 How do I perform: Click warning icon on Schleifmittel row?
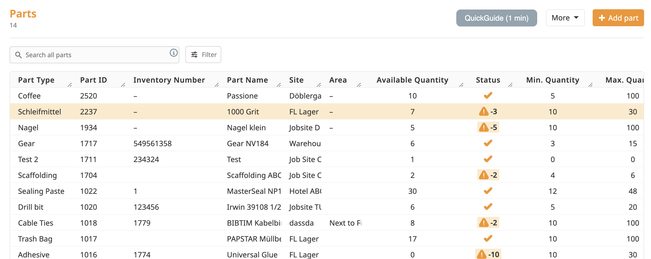click(484, 111)
